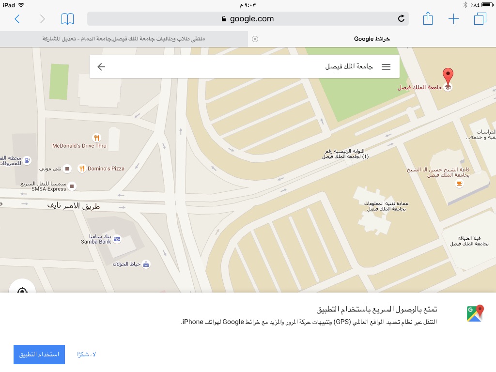Viewport: 496px width, 372px height.
Task: Tap the Bluetooth icon in the status bar
Action: pyautogui.click(x=465, y=5)
